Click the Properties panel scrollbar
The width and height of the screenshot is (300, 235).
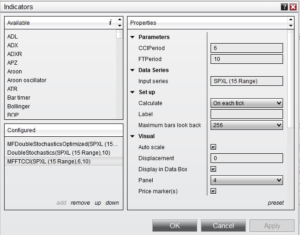pos(291,79)
